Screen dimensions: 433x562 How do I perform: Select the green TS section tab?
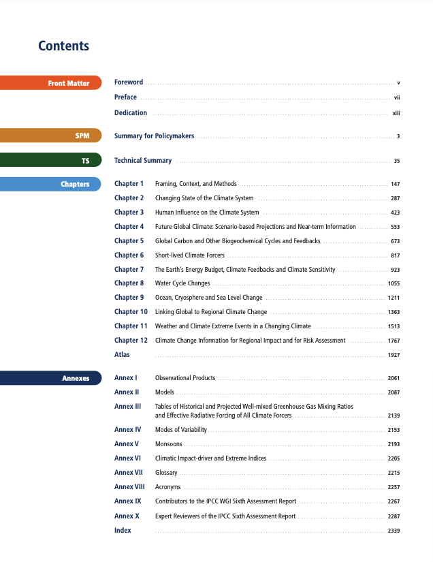[51, 161]
